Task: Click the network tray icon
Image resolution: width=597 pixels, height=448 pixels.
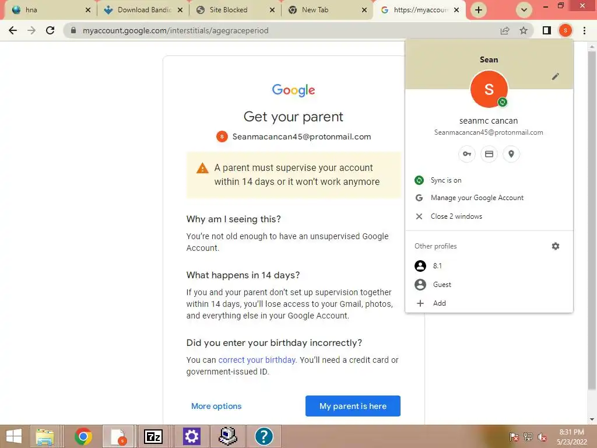Action: [x=528, y=436]
